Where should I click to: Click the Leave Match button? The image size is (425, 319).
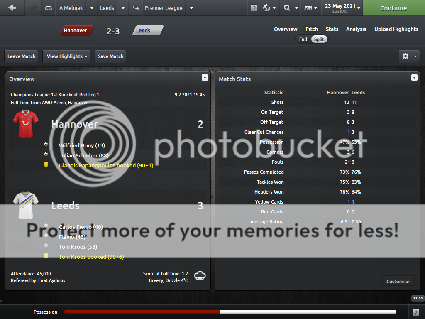pyautogui.click(x=22, y=56)
